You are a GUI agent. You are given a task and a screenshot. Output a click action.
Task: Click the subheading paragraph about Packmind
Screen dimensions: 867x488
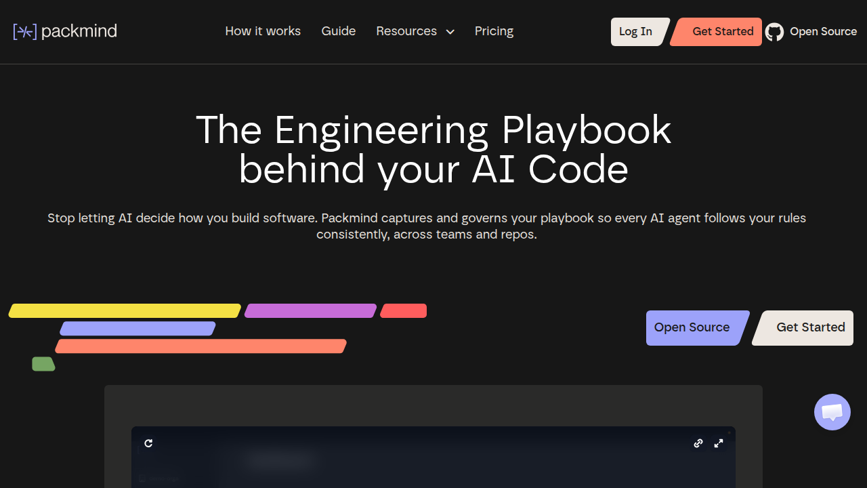[x=427, y=226]
